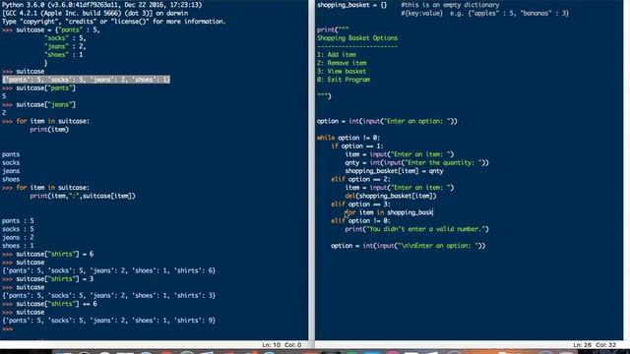Click the '2: Remove item' menu string

click(x=342, y=63)
